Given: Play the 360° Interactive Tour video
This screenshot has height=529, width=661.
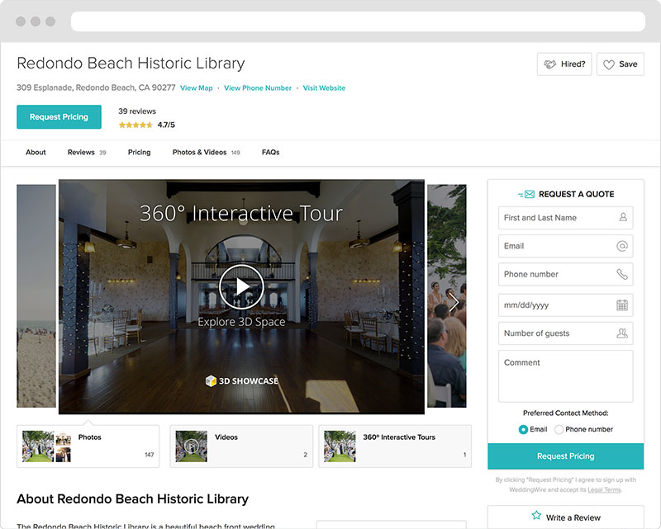Looking at the screenshot, I should pyautogui.click(x=241, y=287).
